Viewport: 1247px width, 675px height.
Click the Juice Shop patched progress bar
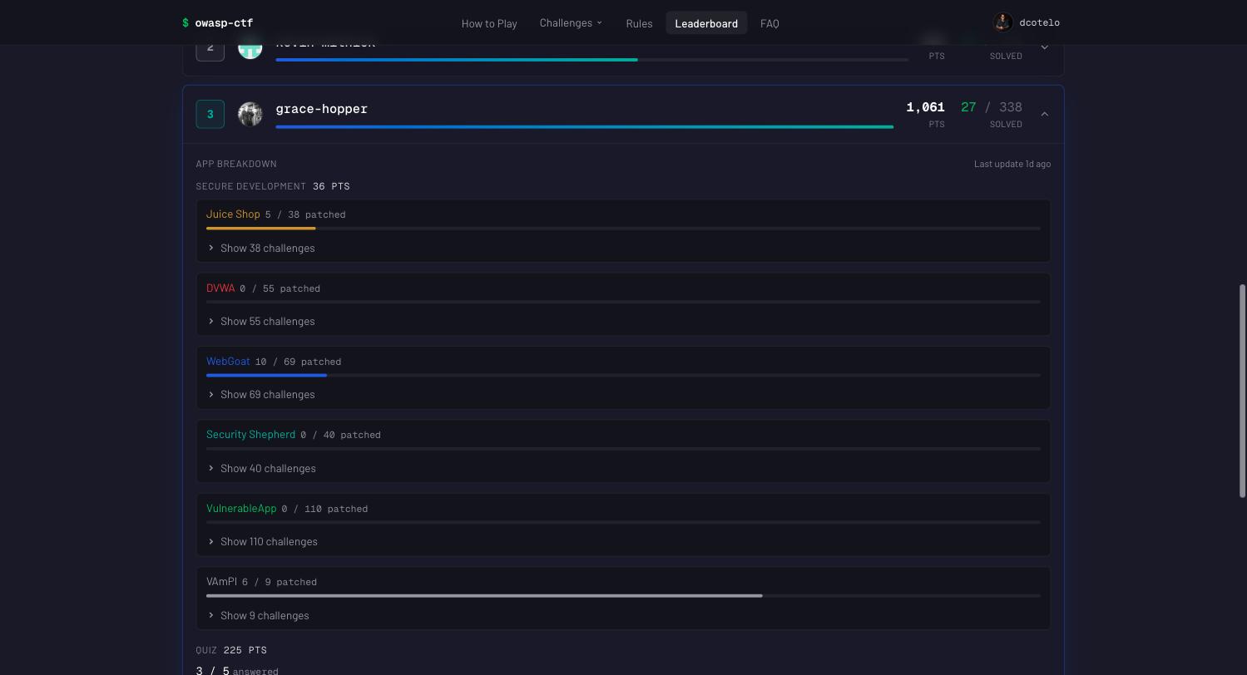pyautogui.click(x=623, y=228)
